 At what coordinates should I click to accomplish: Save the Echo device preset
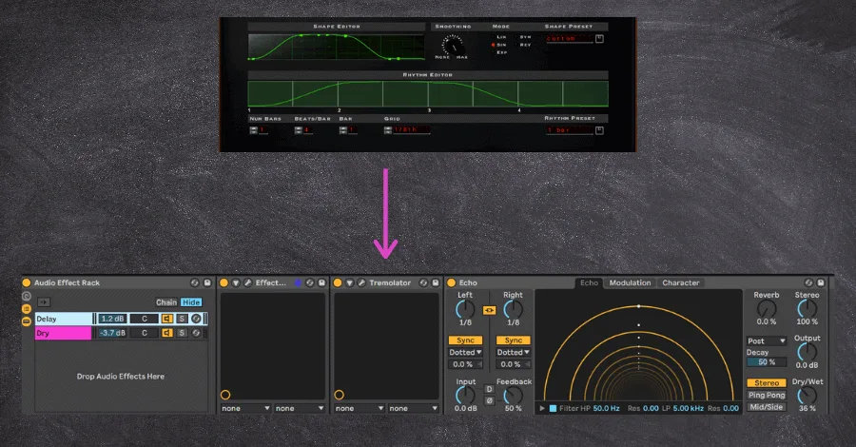pos(821,282)
